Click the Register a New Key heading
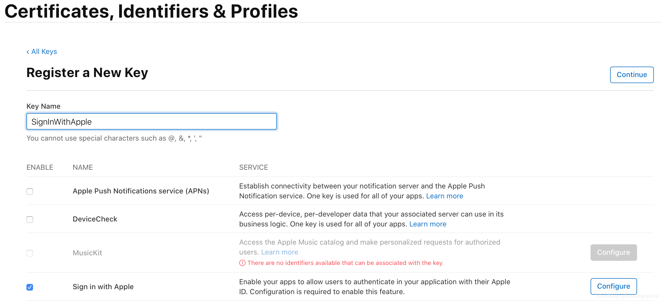This screenshot has height=301, width=661. pos(87,73)
